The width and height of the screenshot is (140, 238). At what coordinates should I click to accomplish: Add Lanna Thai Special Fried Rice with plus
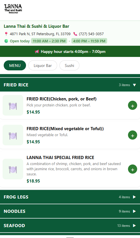132,169
